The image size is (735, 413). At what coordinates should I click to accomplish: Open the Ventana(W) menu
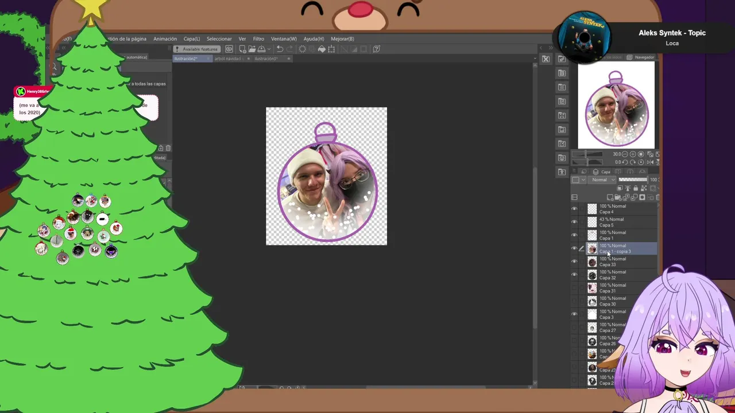[x=284, y=39]
